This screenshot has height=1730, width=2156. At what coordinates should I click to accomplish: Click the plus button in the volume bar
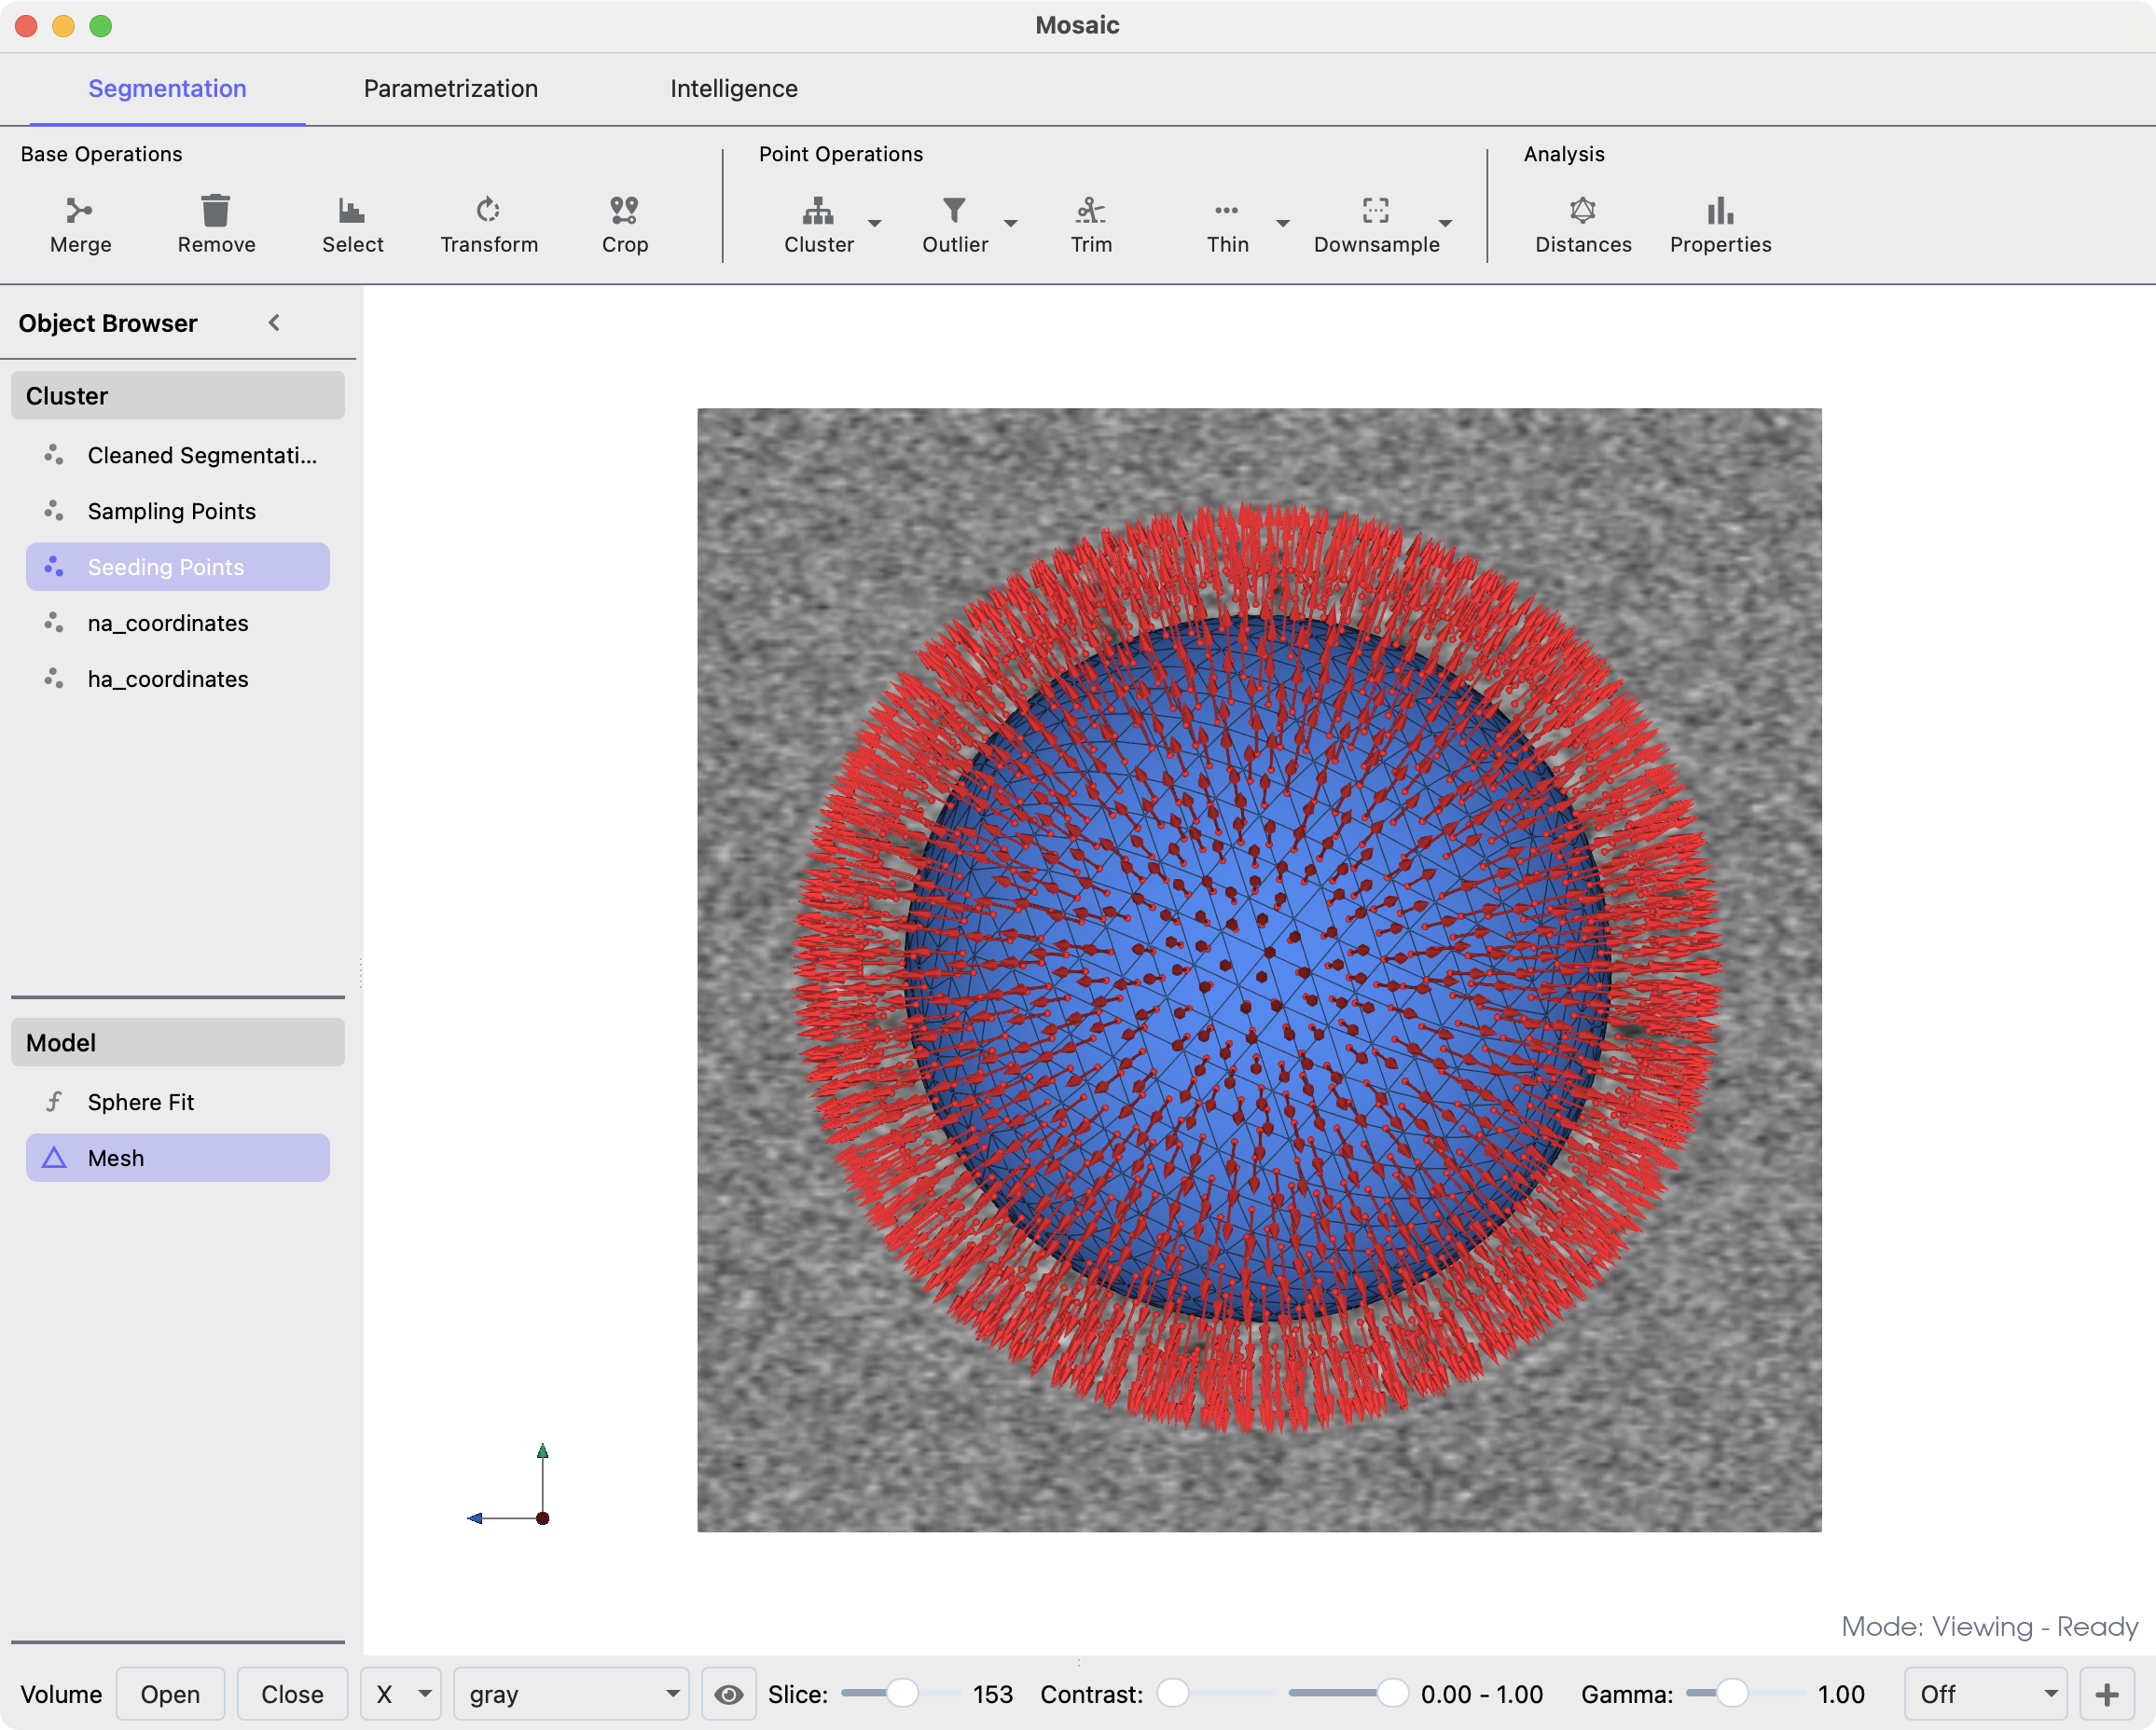(2107, 1694)
